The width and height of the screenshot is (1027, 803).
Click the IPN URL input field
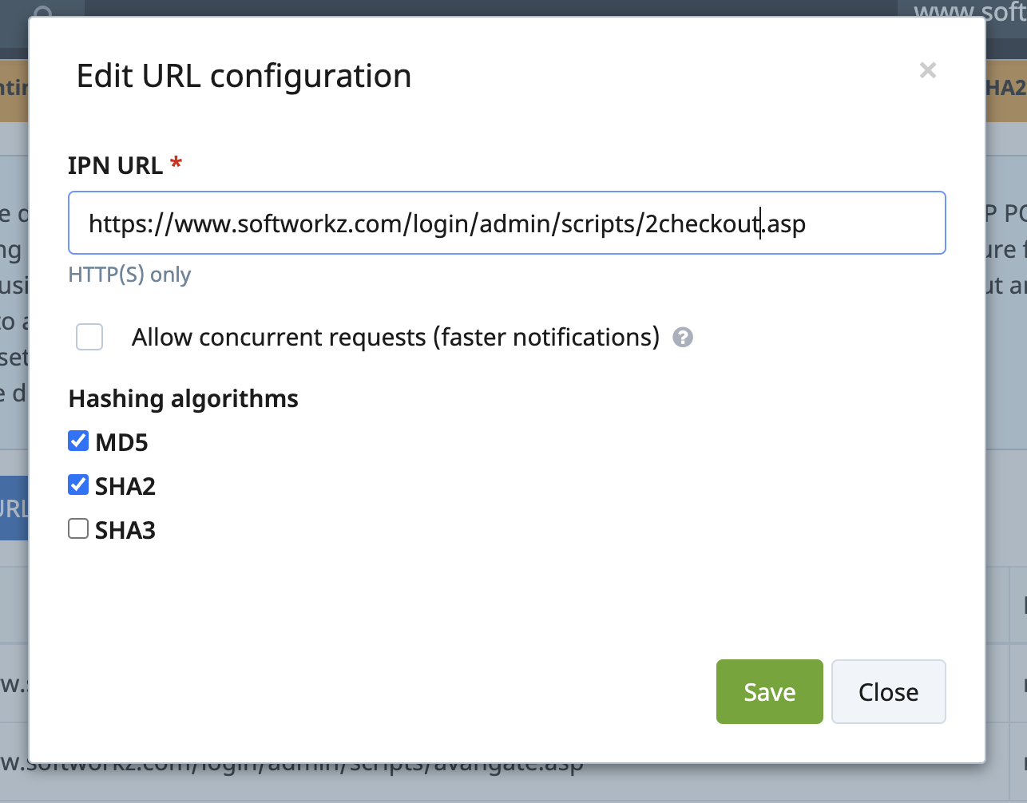click(x=507, y=223)
